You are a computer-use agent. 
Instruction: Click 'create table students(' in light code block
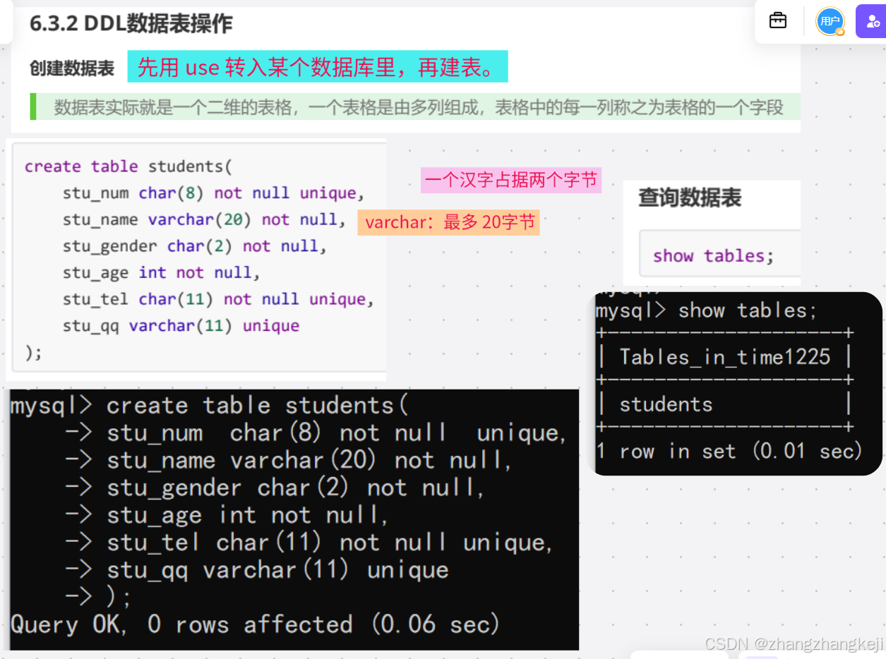click(128, 167)
